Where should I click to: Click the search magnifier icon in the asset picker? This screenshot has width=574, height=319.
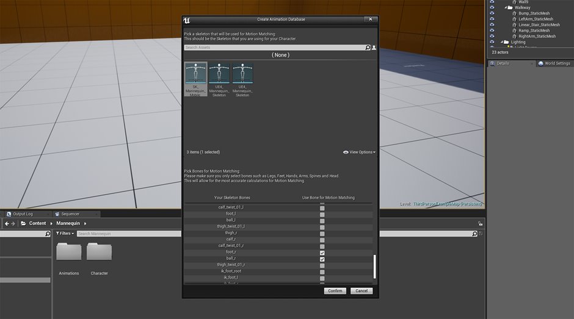pyautogui.click(x=368, y=48)
